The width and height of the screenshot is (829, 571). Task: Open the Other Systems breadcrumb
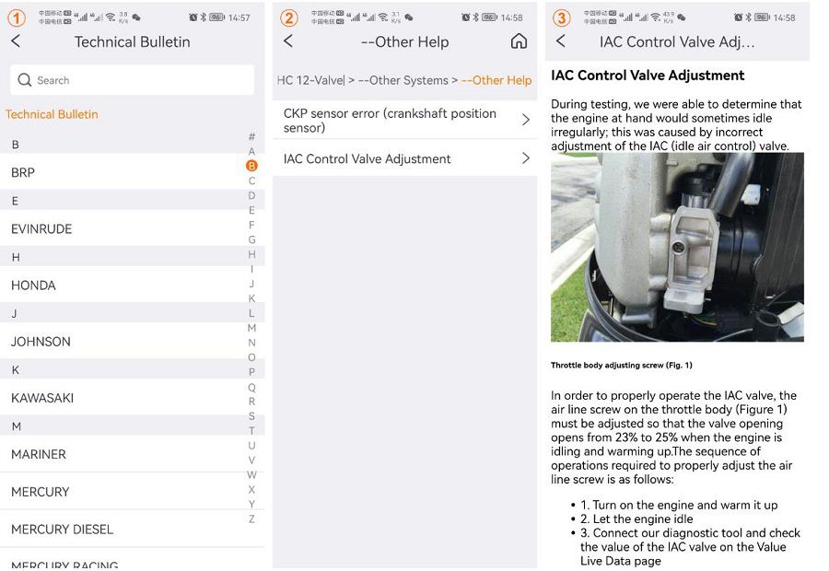click(x=403, y=80)
